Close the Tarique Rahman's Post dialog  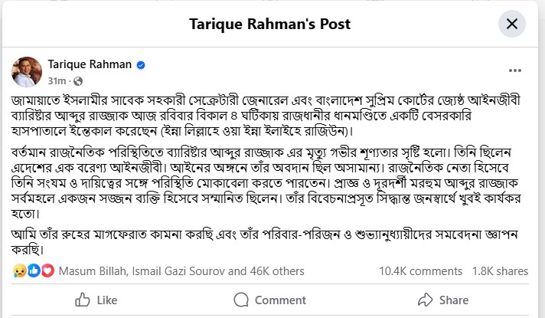click(x=511, y=24)
